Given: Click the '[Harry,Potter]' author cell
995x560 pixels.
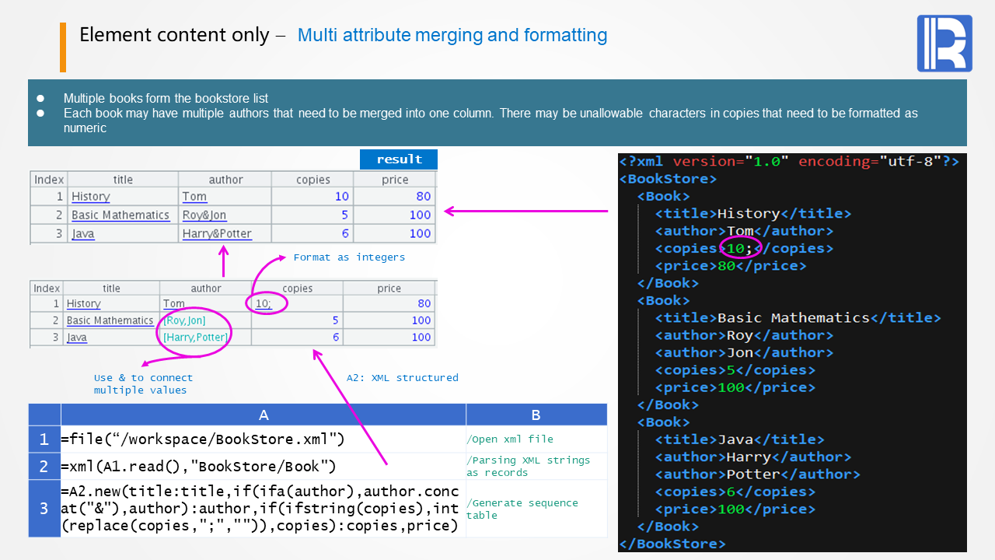Looking at the screenshot, I should (x=195, y=338).
